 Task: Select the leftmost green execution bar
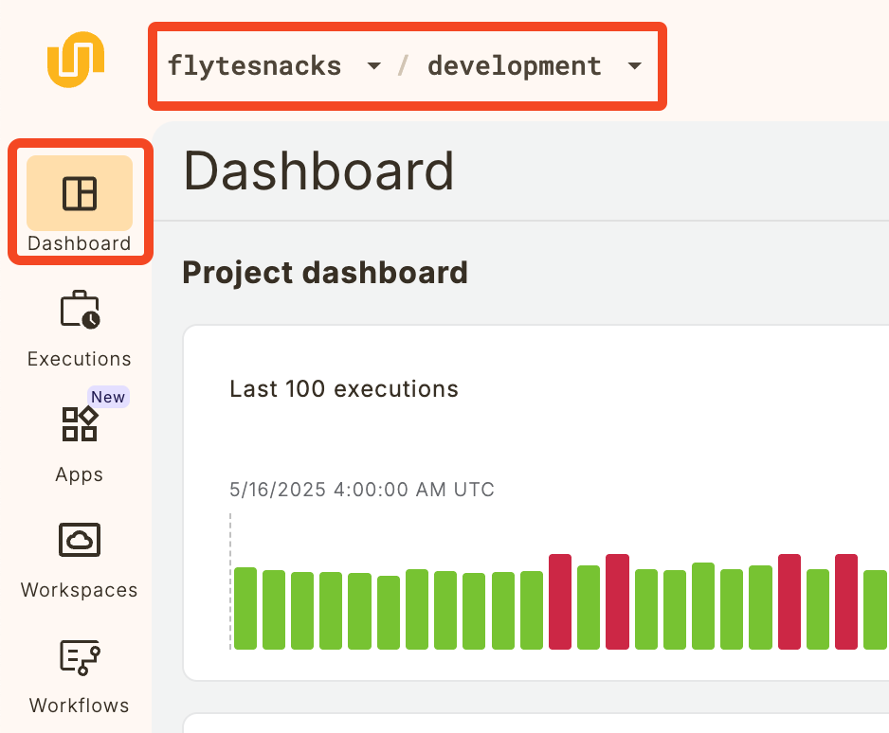coord(245,608)
